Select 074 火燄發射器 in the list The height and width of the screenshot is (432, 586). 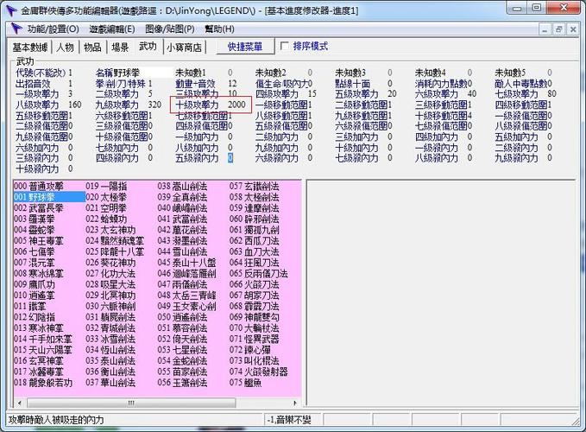tap(259, 372)
